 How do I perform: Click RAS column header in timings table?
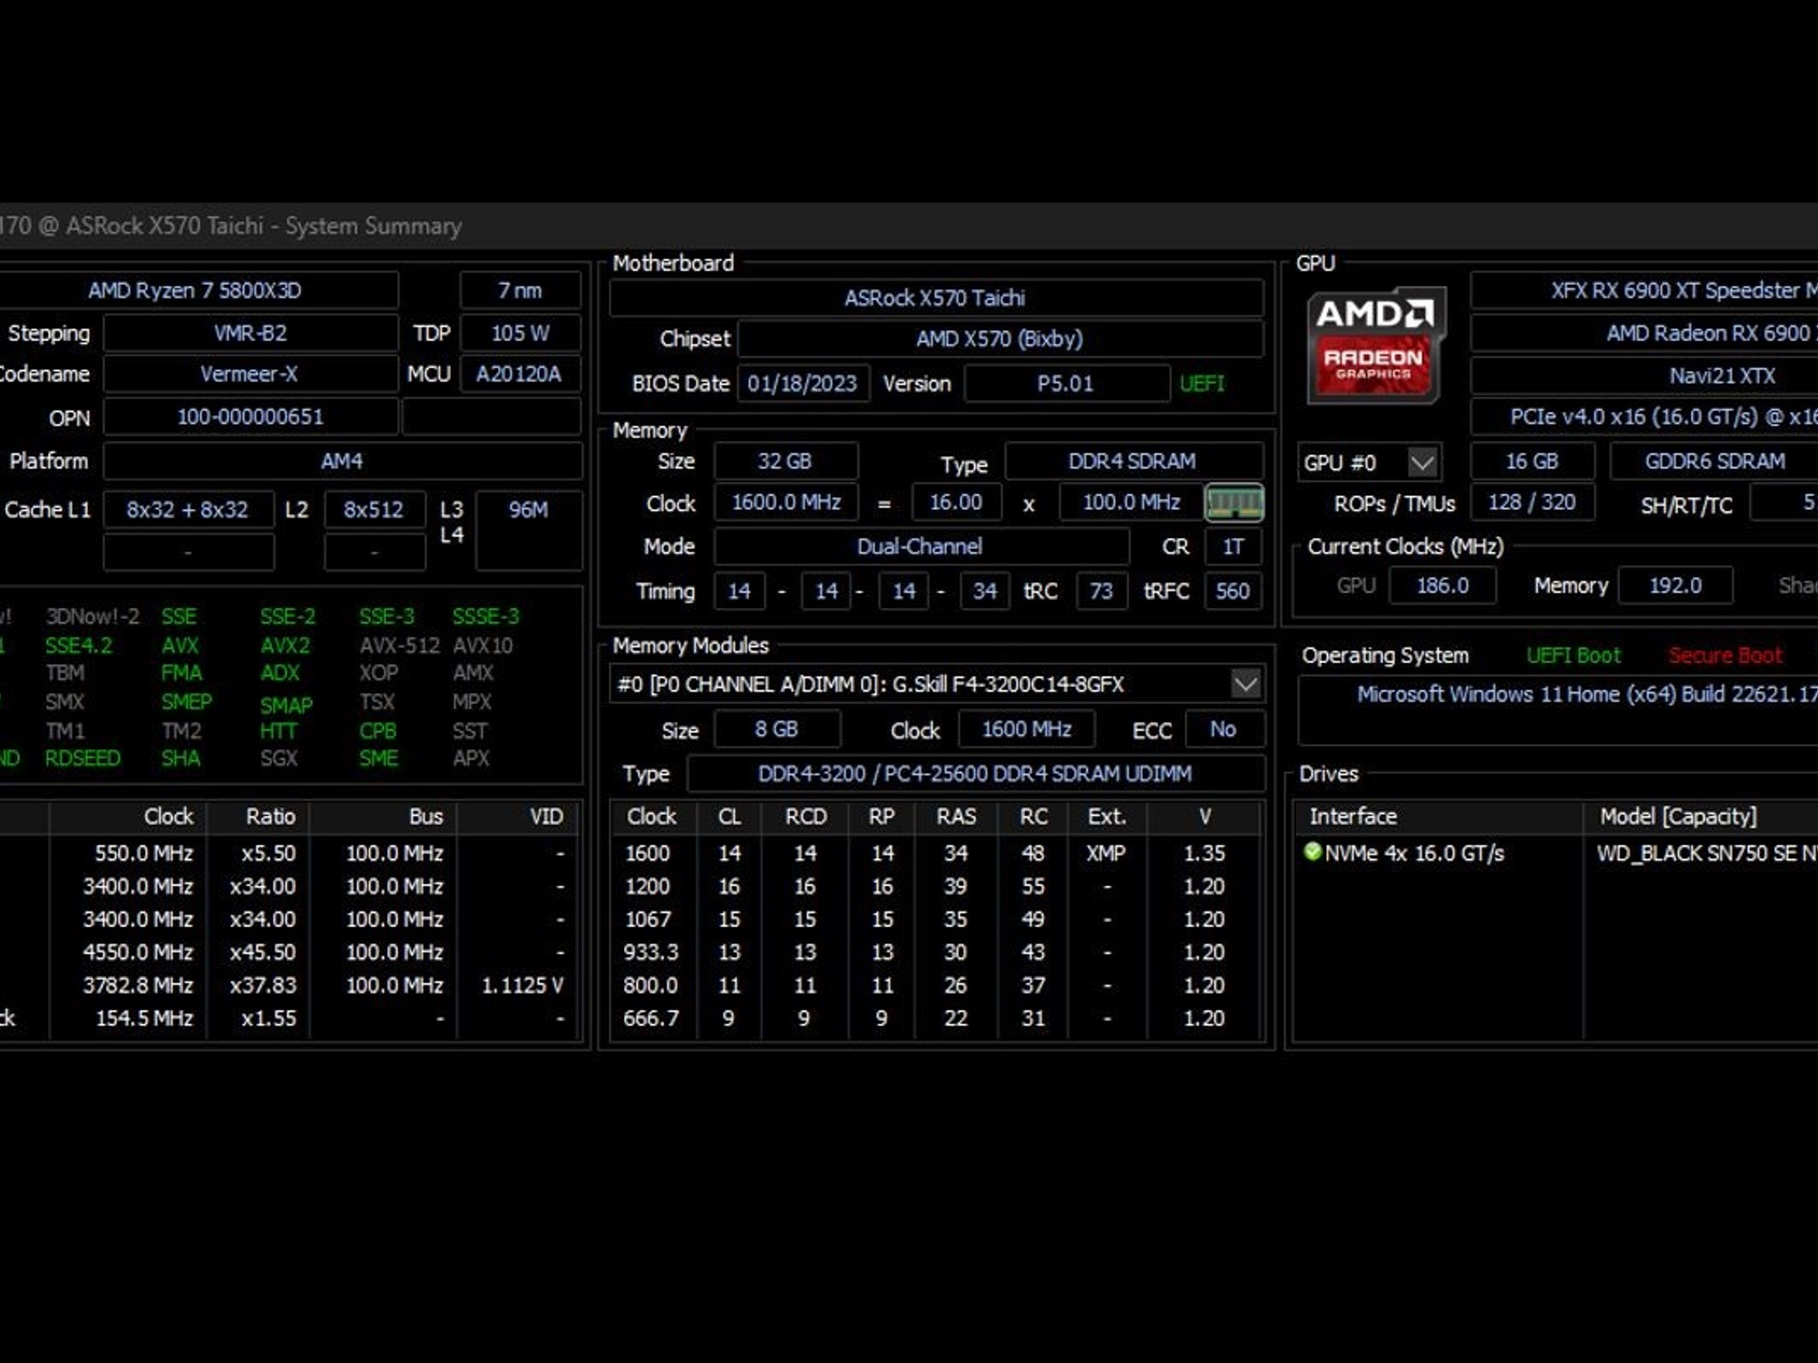(x=956, y=816)
